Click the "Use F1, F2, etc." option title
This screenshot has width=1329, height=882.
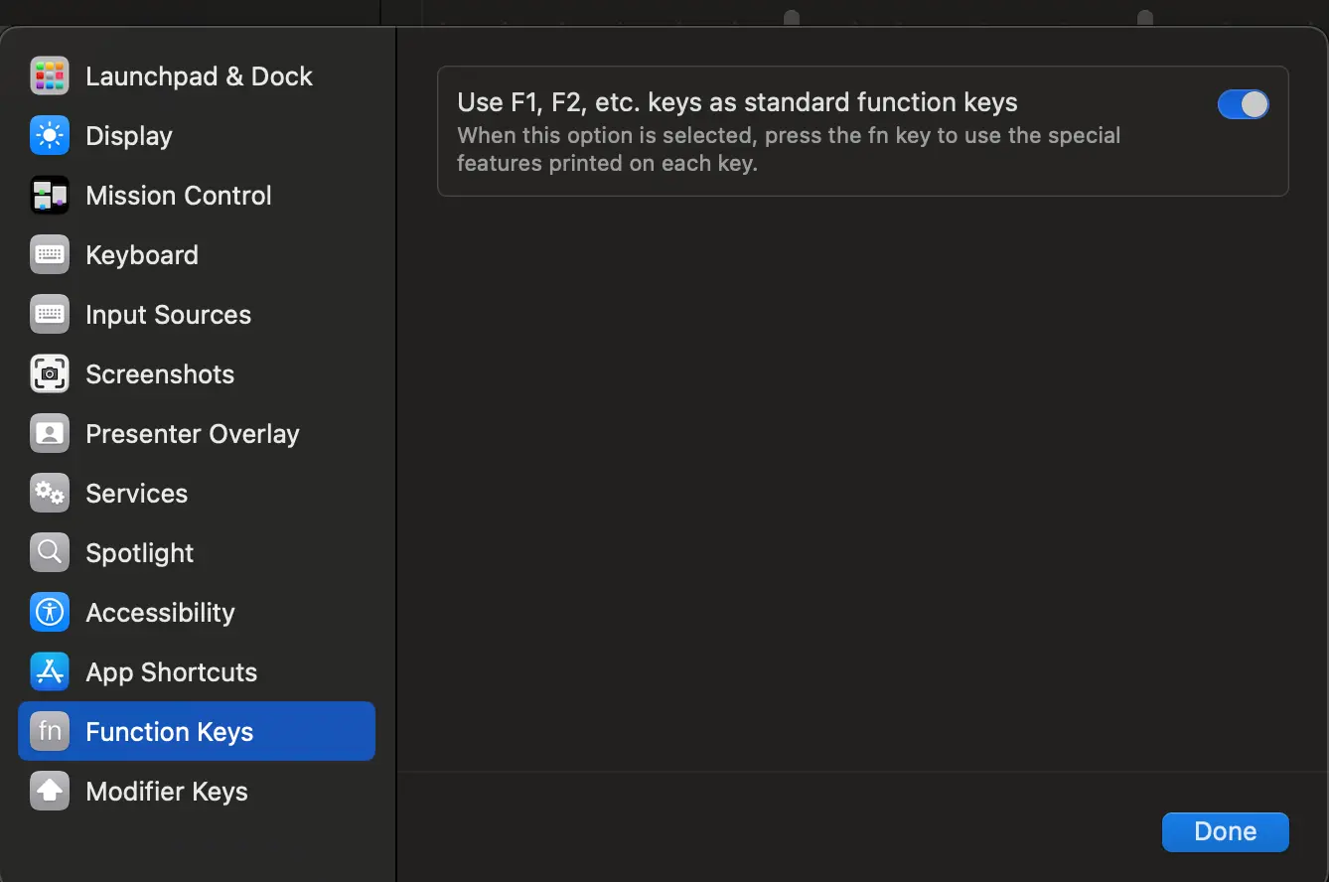737,102
